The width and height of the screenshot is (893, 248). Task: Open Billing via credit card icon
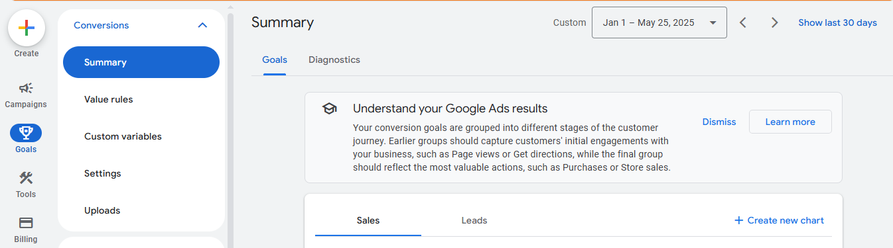click(x=26, y=223)
